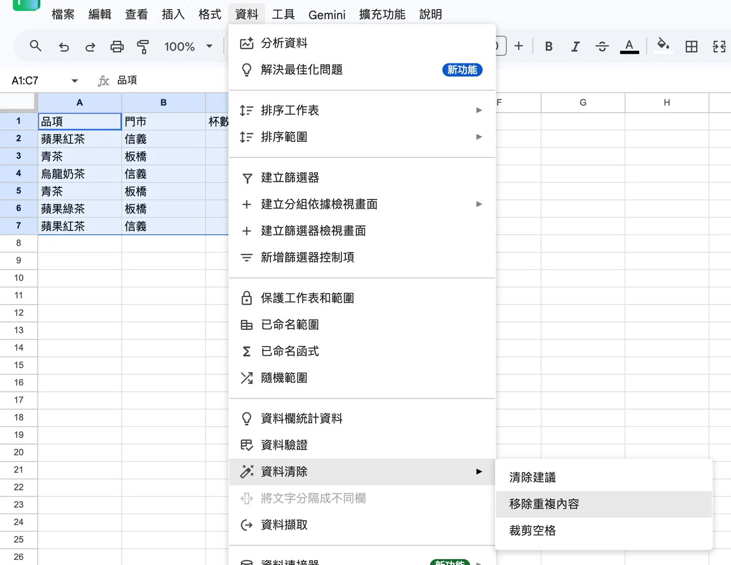Open the fill color picker
Image resolution: width=731 pixels, height=565 pixels.
click(663, 46)
